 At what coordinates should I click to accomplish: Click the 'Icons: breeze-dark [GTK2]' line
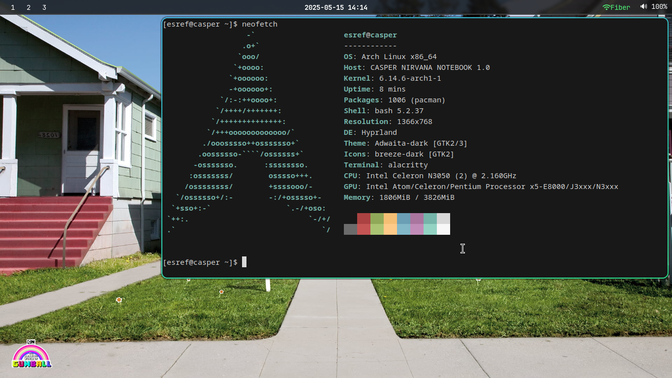[x=399, y=154]
